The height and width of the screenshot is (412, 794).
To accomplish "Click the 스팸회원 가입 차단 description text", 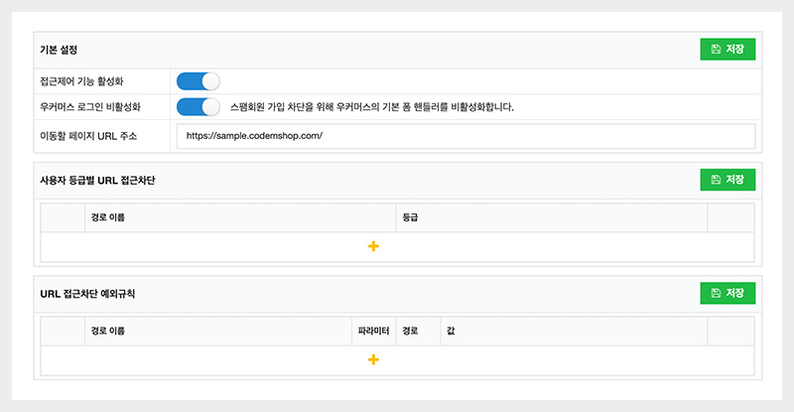I will pyautogui.click(x=371, y=106).
